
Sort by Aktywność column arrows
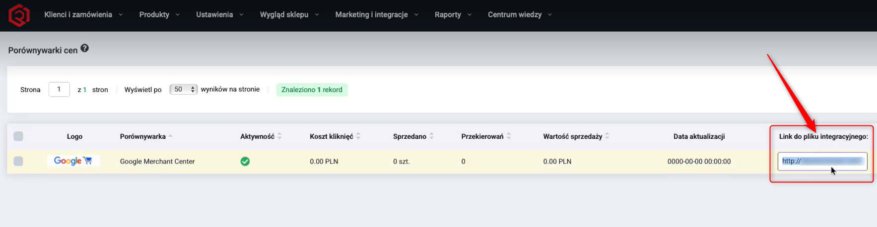coord(279,136)
